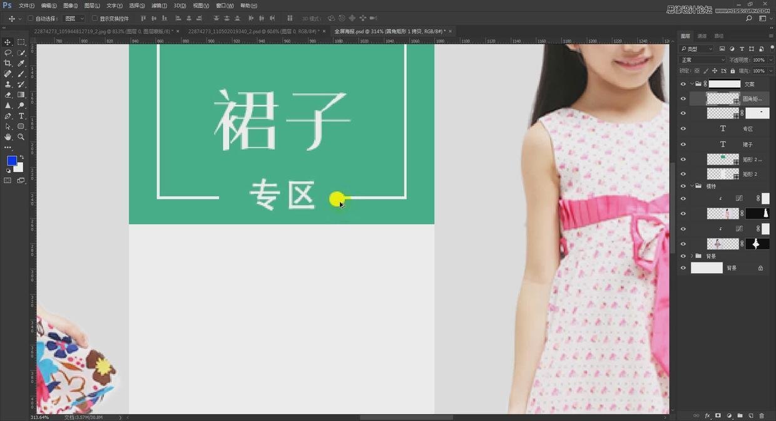This screenshot has height=421, width=776.
Task: Hide the 裙子 text layer
Action: (683, 145)
